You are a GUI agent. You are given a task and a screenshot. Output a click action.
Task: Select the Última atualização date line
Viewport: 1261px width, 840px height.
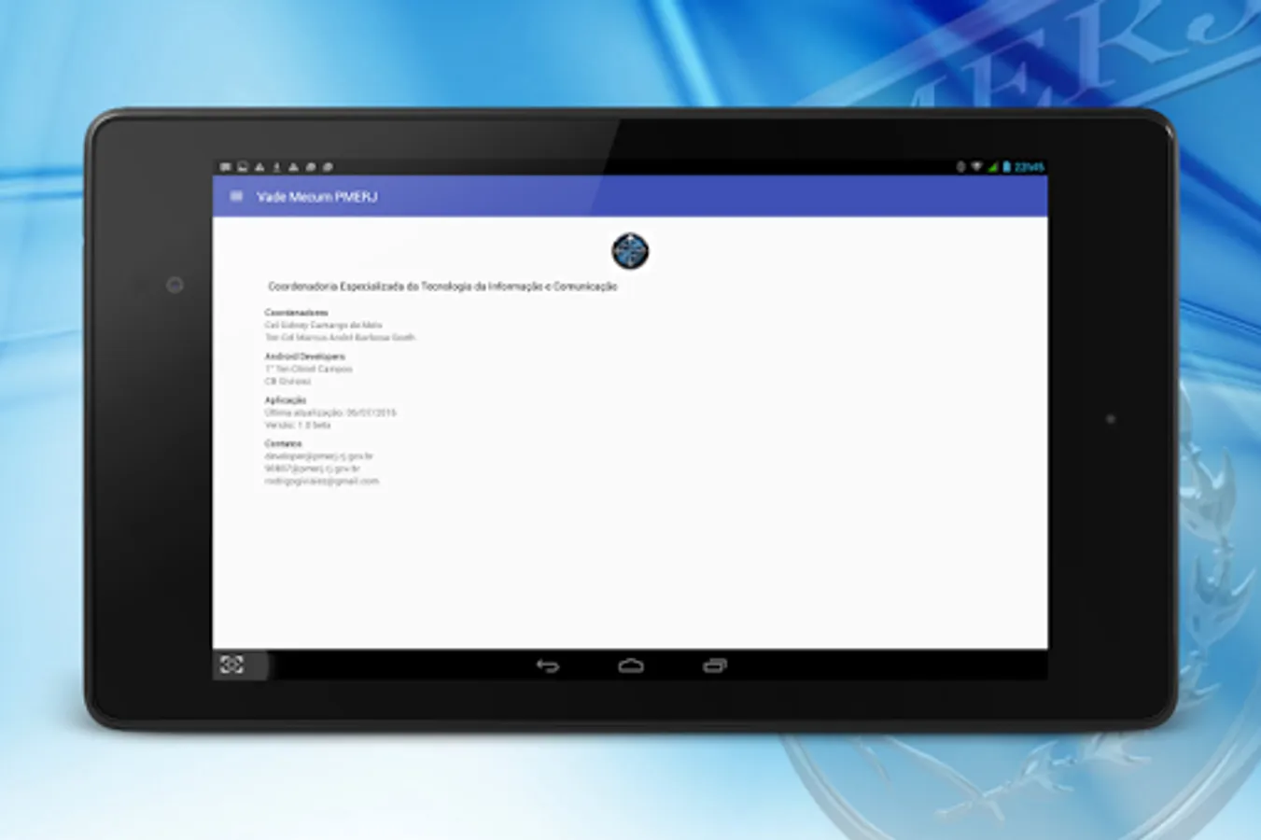[330, 413]
